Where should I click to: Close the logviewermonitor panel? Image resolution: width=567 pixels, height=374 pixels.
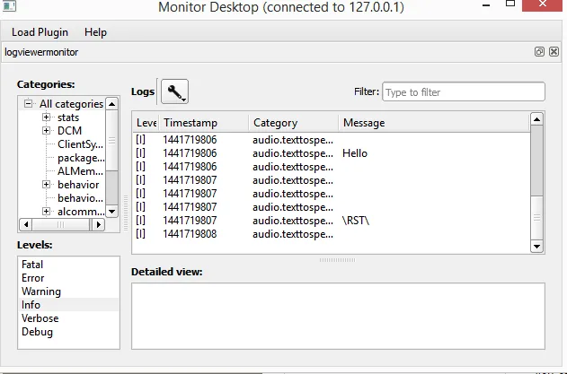point(554,52)
